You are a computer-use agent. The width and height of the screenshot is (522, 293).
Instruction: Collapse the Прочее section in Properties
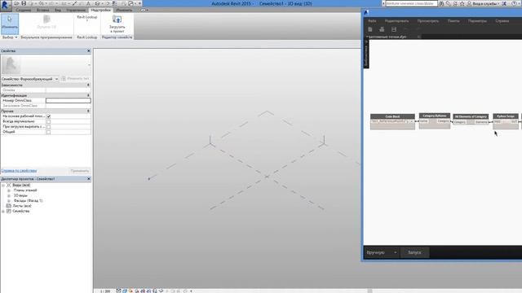pos(88,111)
